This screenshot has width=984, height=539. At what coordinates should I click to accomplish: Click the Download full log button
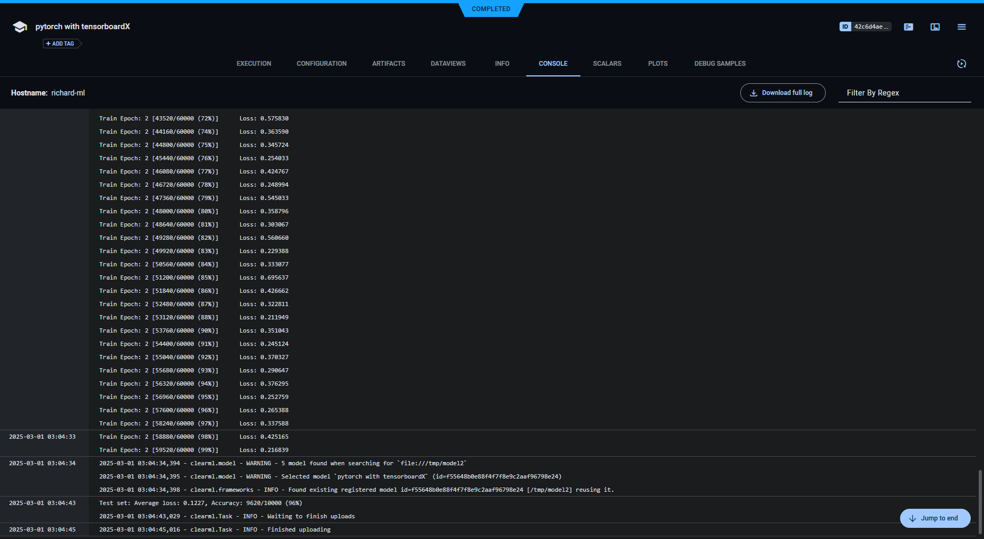(783, 92)
